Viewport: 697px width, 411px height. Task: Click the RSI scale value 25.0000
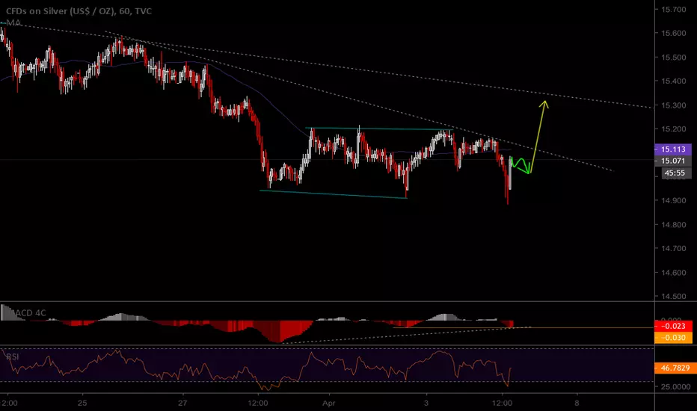[x=675, y=386]
